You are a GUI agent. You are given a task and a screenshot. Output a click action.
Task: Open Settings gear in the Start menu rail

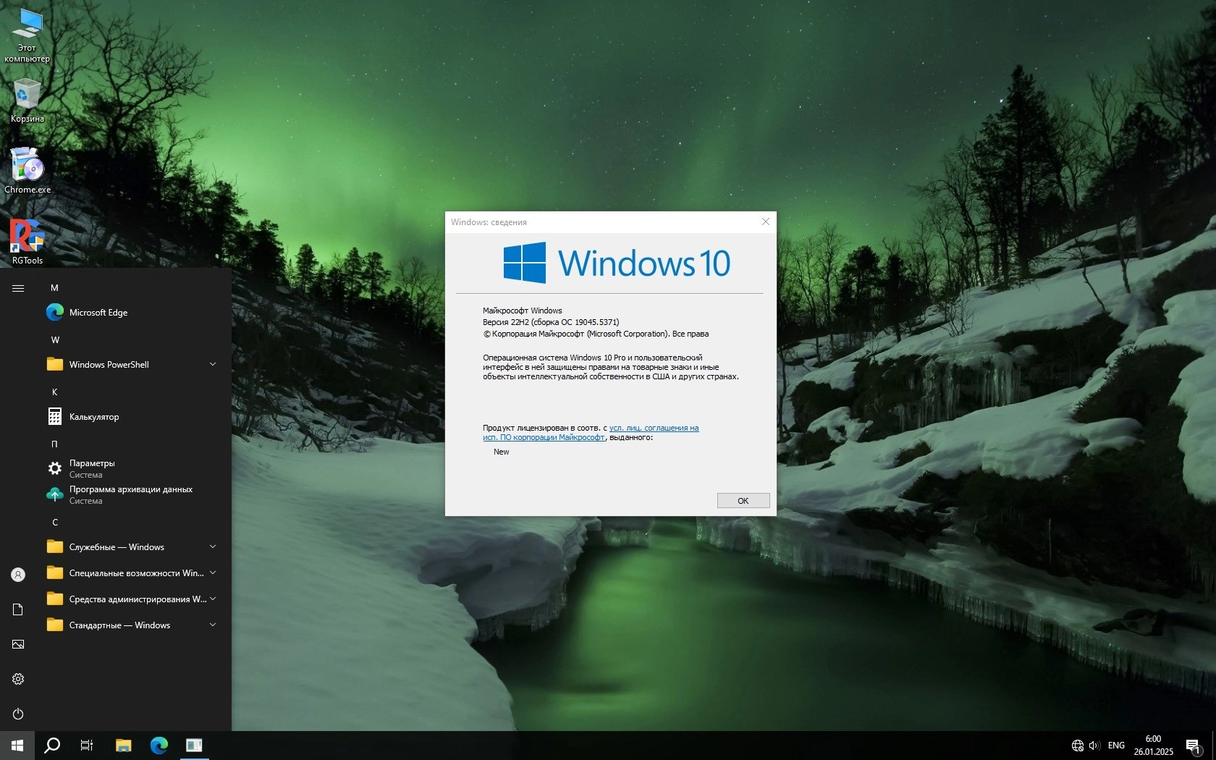[x=18, y=679]
